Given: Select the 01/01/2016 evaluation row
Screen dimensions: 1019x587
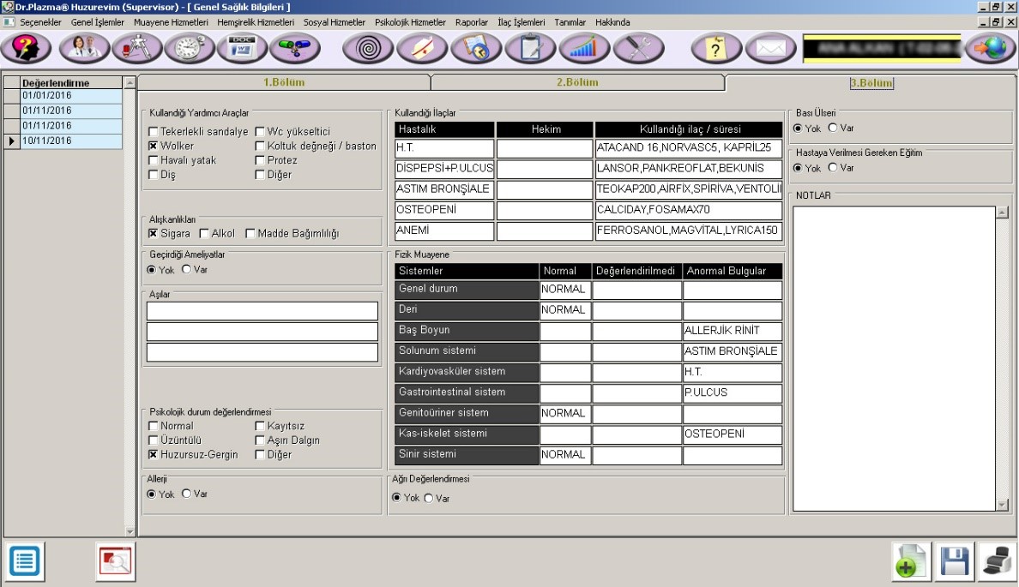Looking at the screenshot, I should coord(71,95).
